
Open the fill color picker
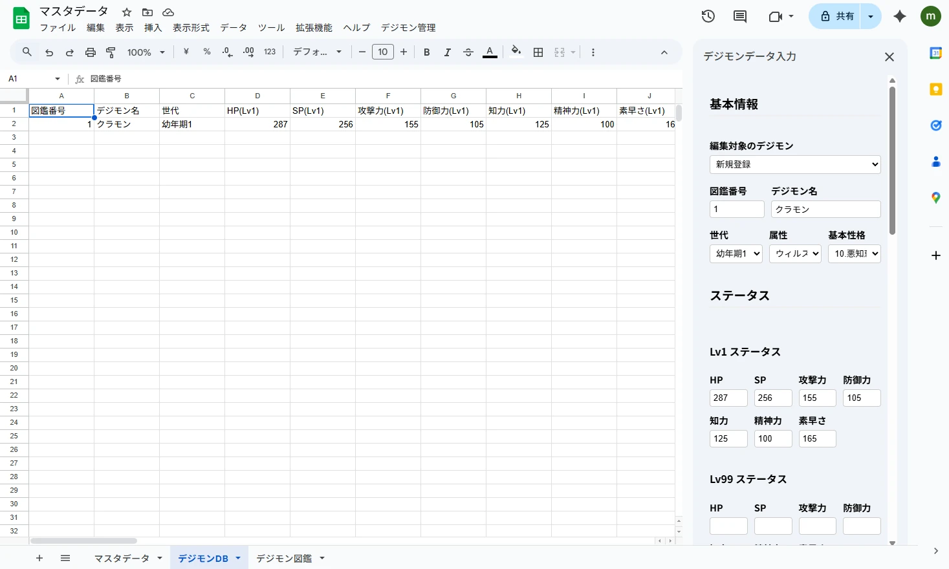pyautogui.click(x=516, y=52)
